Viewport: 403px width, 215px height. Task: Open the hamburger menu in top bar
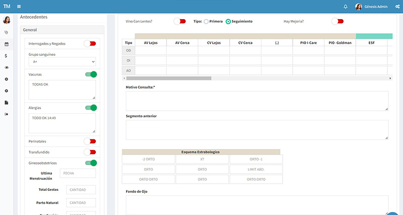tap(19, 7)
